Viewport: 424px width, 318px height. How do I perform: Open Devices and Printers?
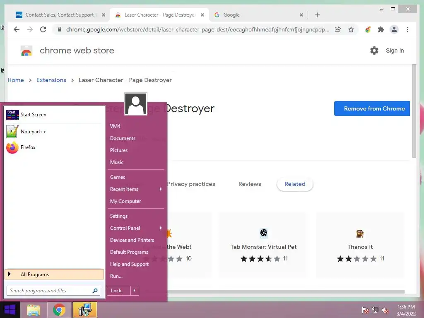(x=132, y=240)
